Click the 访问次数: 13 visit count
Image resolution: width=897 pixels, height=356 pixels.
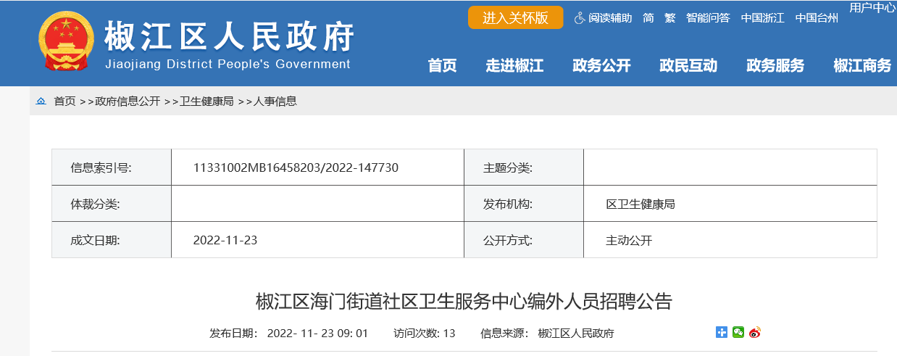(x=425, y=334)
